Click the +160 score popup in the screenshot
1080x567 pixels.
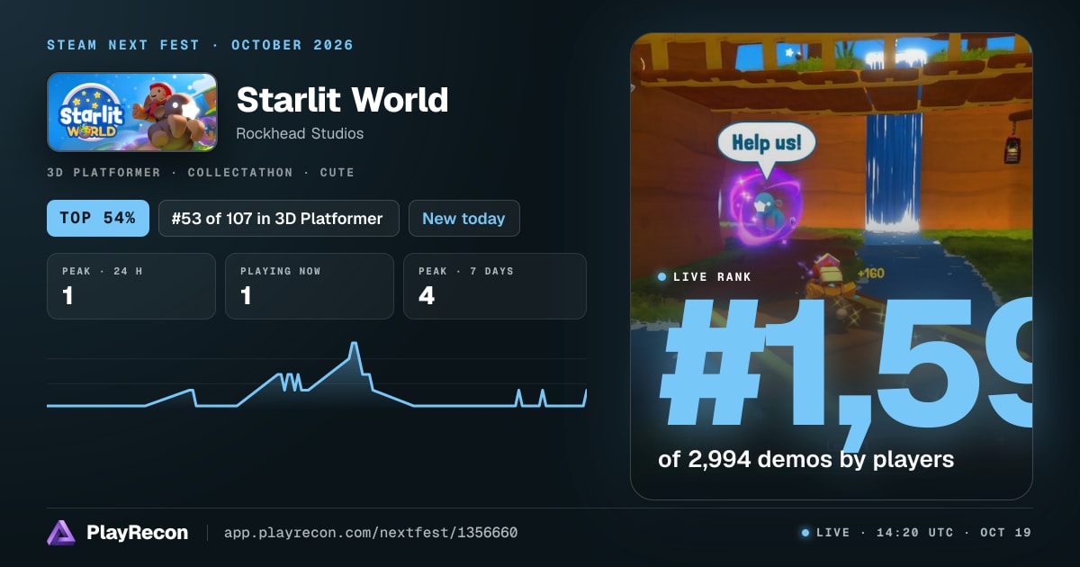click(871, 274)
